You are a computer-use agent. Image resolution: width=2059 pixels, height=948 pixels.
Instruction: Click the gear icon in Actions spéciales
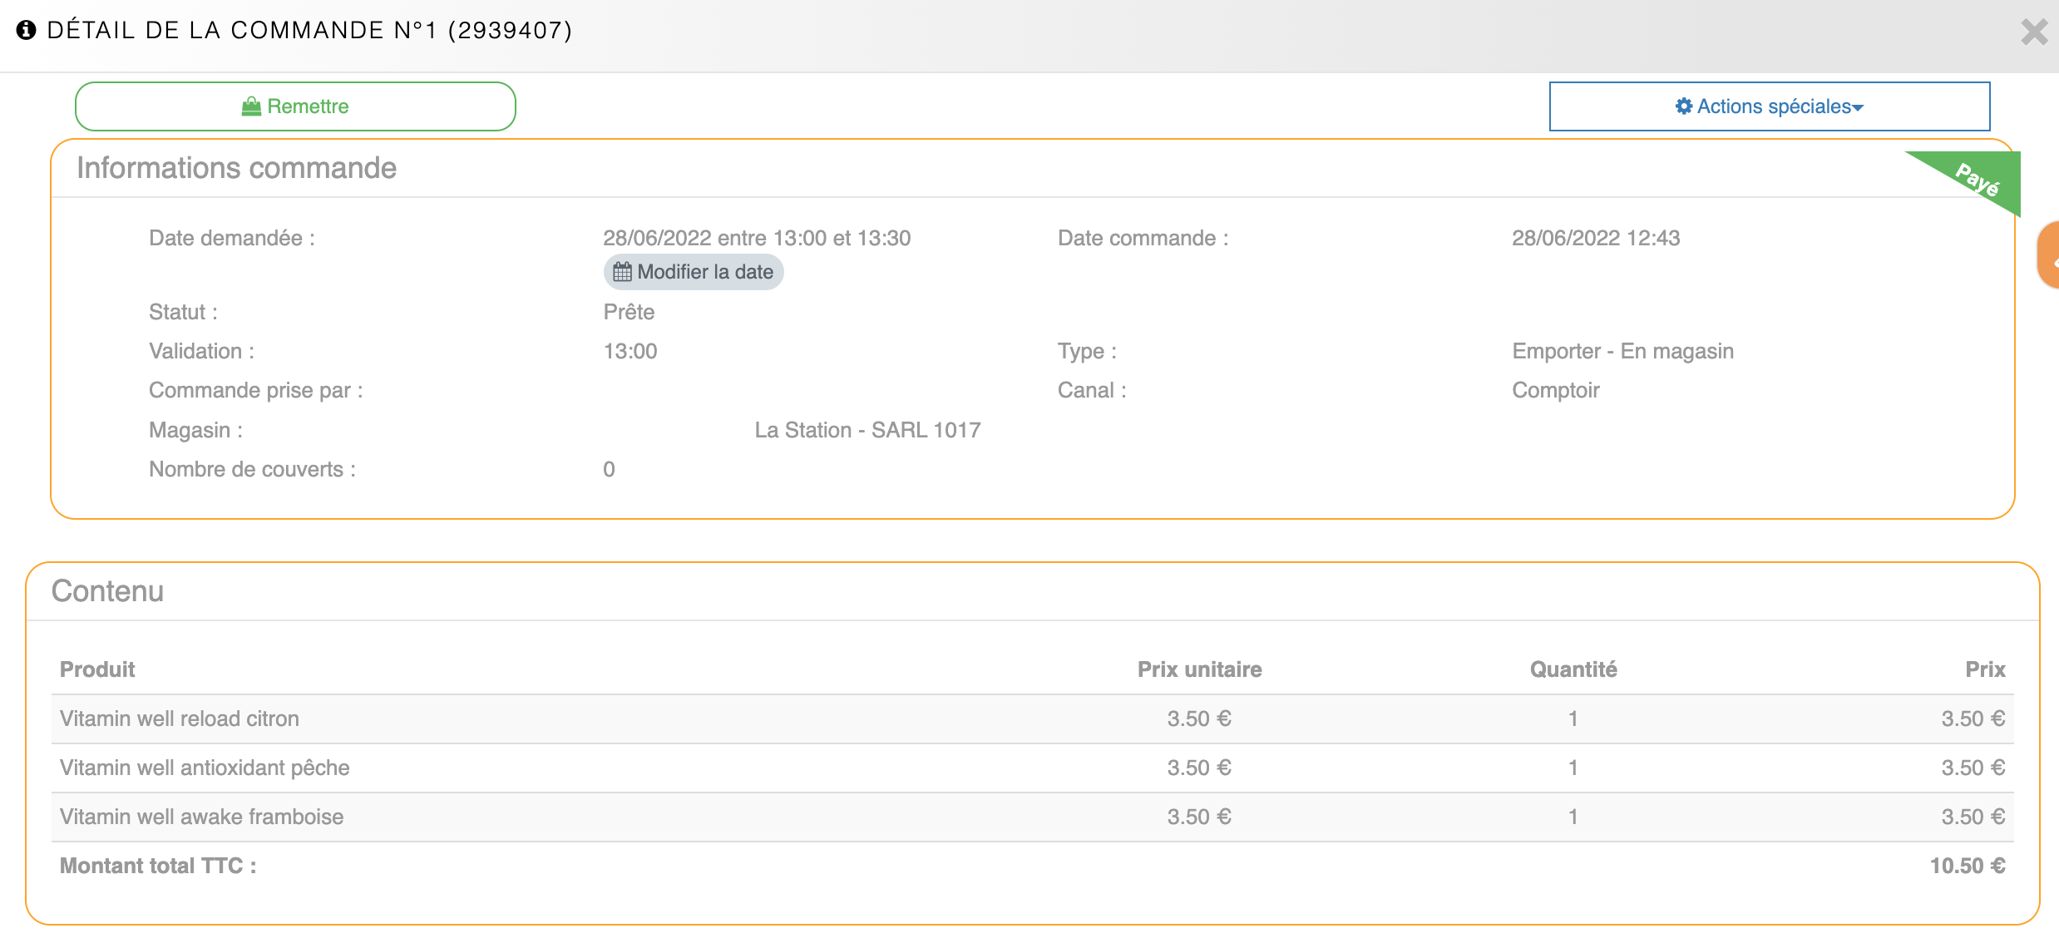[1683, 106]
